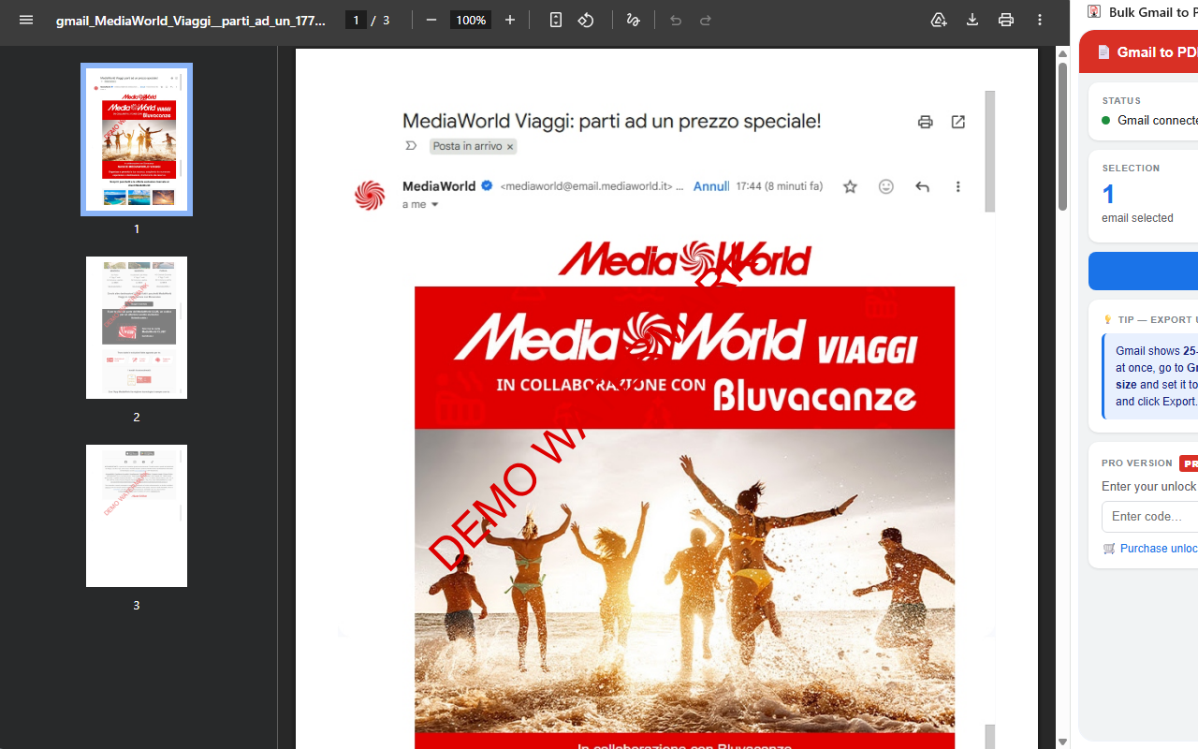The image size is (1198, 749).
Task: Click the PDF file name in toolbar
Action: pos(191,20)
